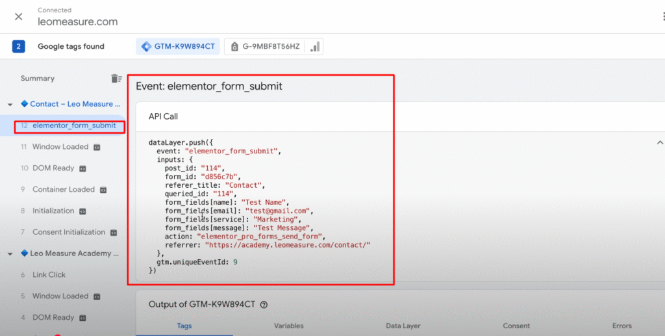View the Errors tab
665x336 pixels.
(621, 326)
